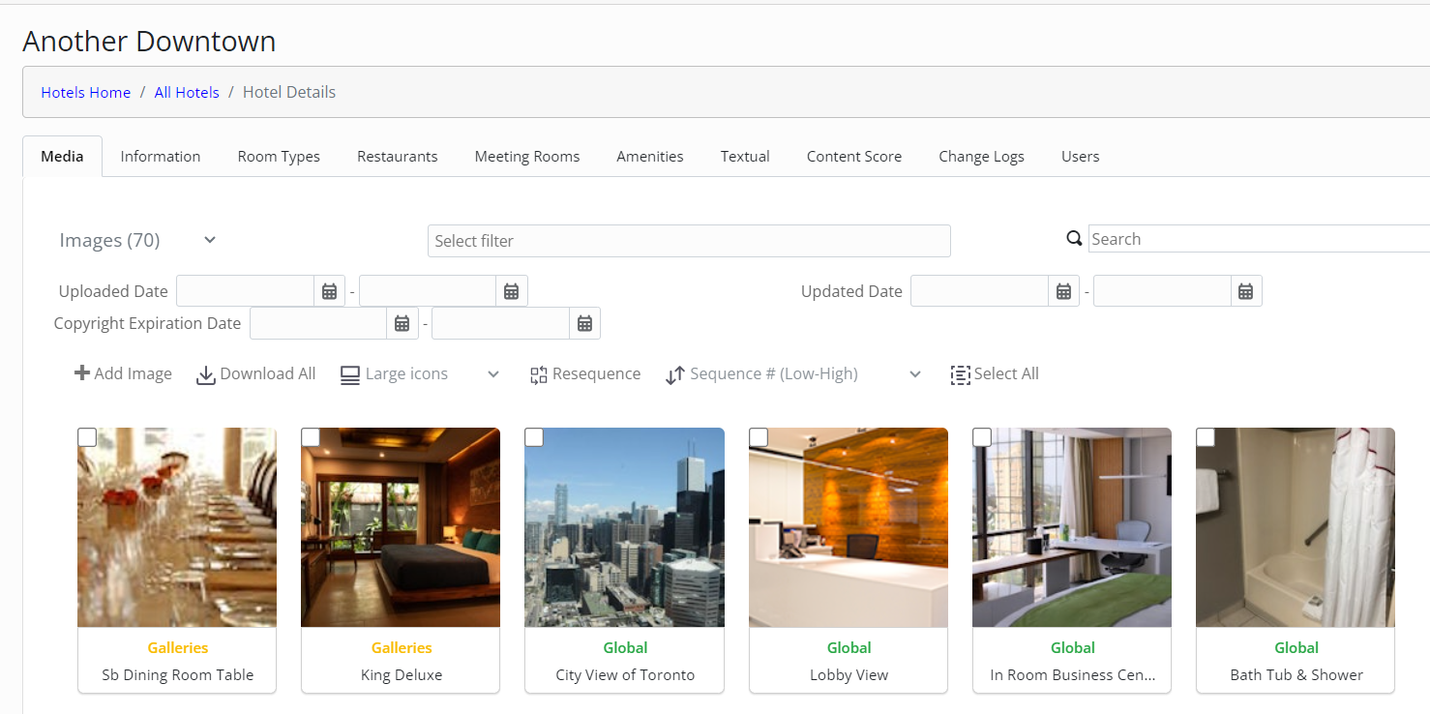Image resolution: width=1430 pixels, height=714 pixels.
Task: Go to All Hotels breadcrumb link
Action: 187,92
